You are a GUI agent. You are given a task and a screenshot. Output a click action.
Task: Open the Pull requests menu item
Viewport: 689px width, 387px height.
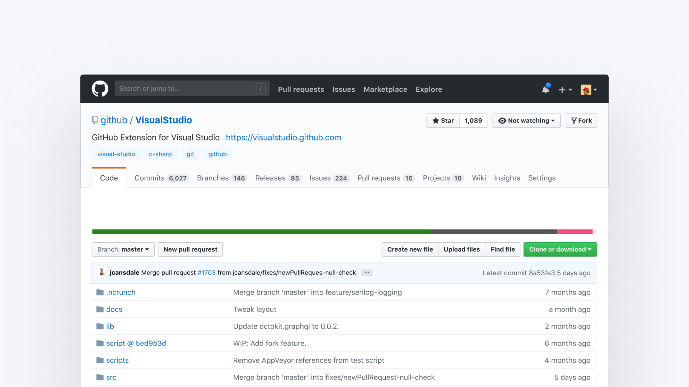[301, 89]
